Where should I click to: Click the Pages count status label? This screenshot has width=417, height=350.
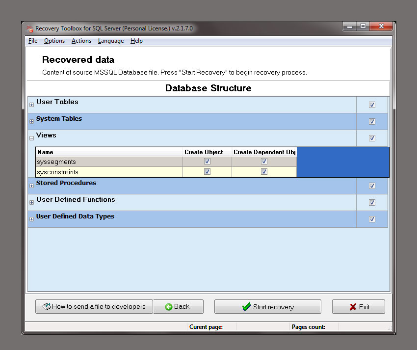(309, 327)
